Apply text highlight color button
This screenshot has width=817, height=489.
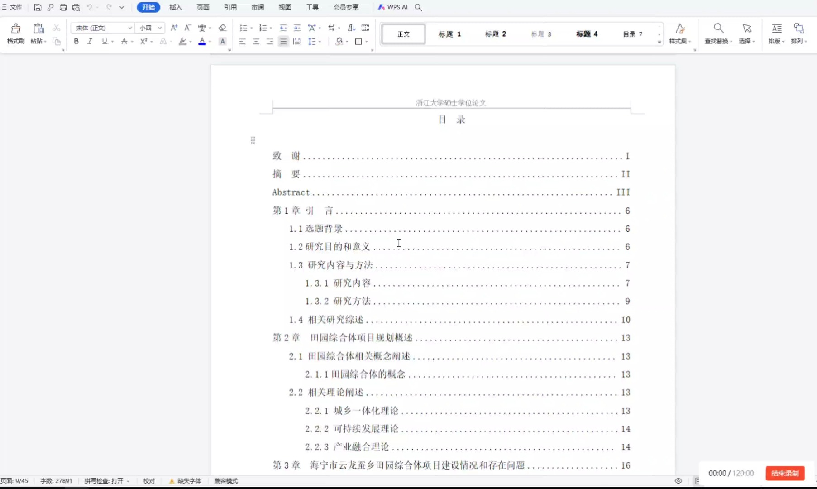click(182, 42)
